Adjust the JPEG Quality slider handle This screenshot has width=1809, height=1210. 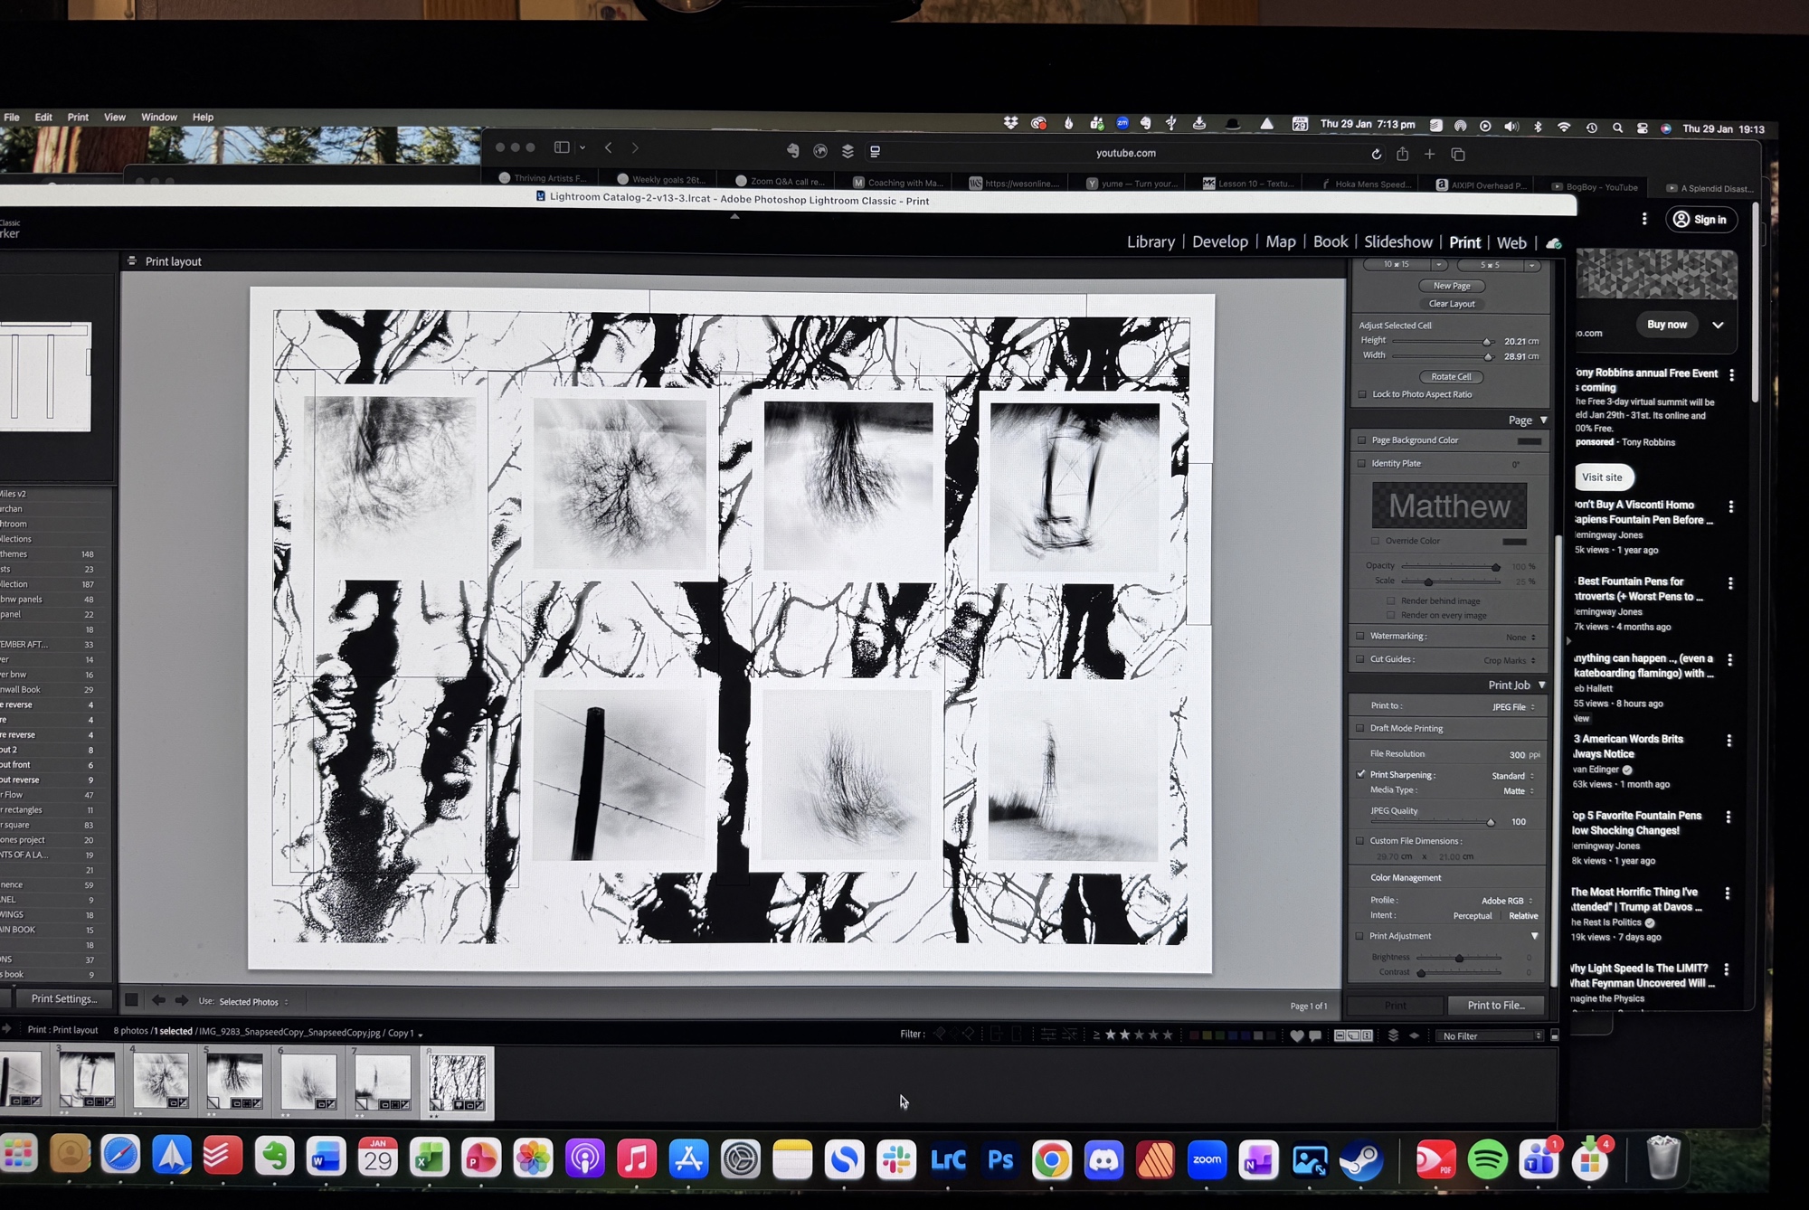pyautogui.click(x=1491, y=822)
